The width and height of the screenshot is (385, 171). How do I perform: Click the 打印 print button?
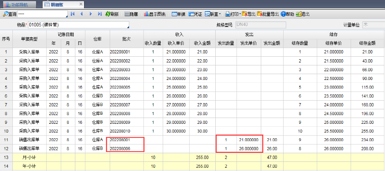[232, 14]
